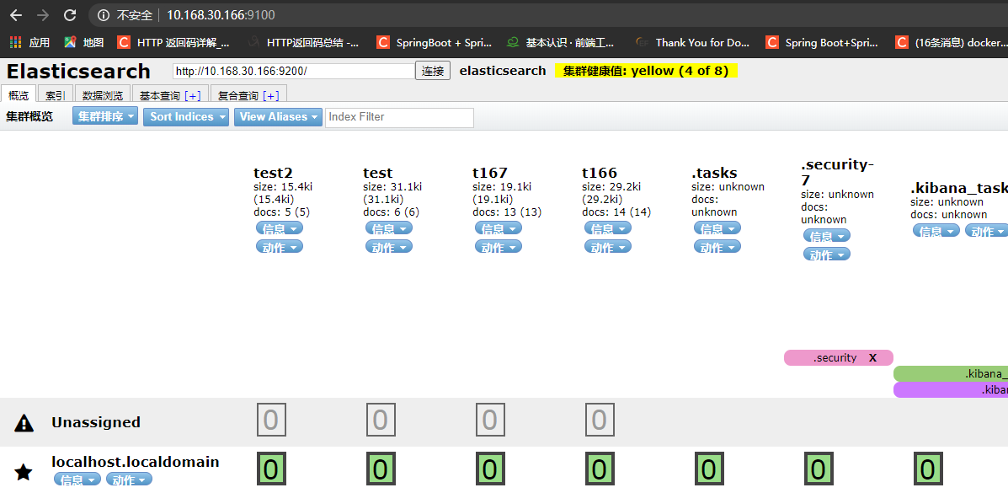The image size is (1008, 493).
Task: Open the View Aliases dropdown
Action: pyautogui.click(x=279, y=116)
